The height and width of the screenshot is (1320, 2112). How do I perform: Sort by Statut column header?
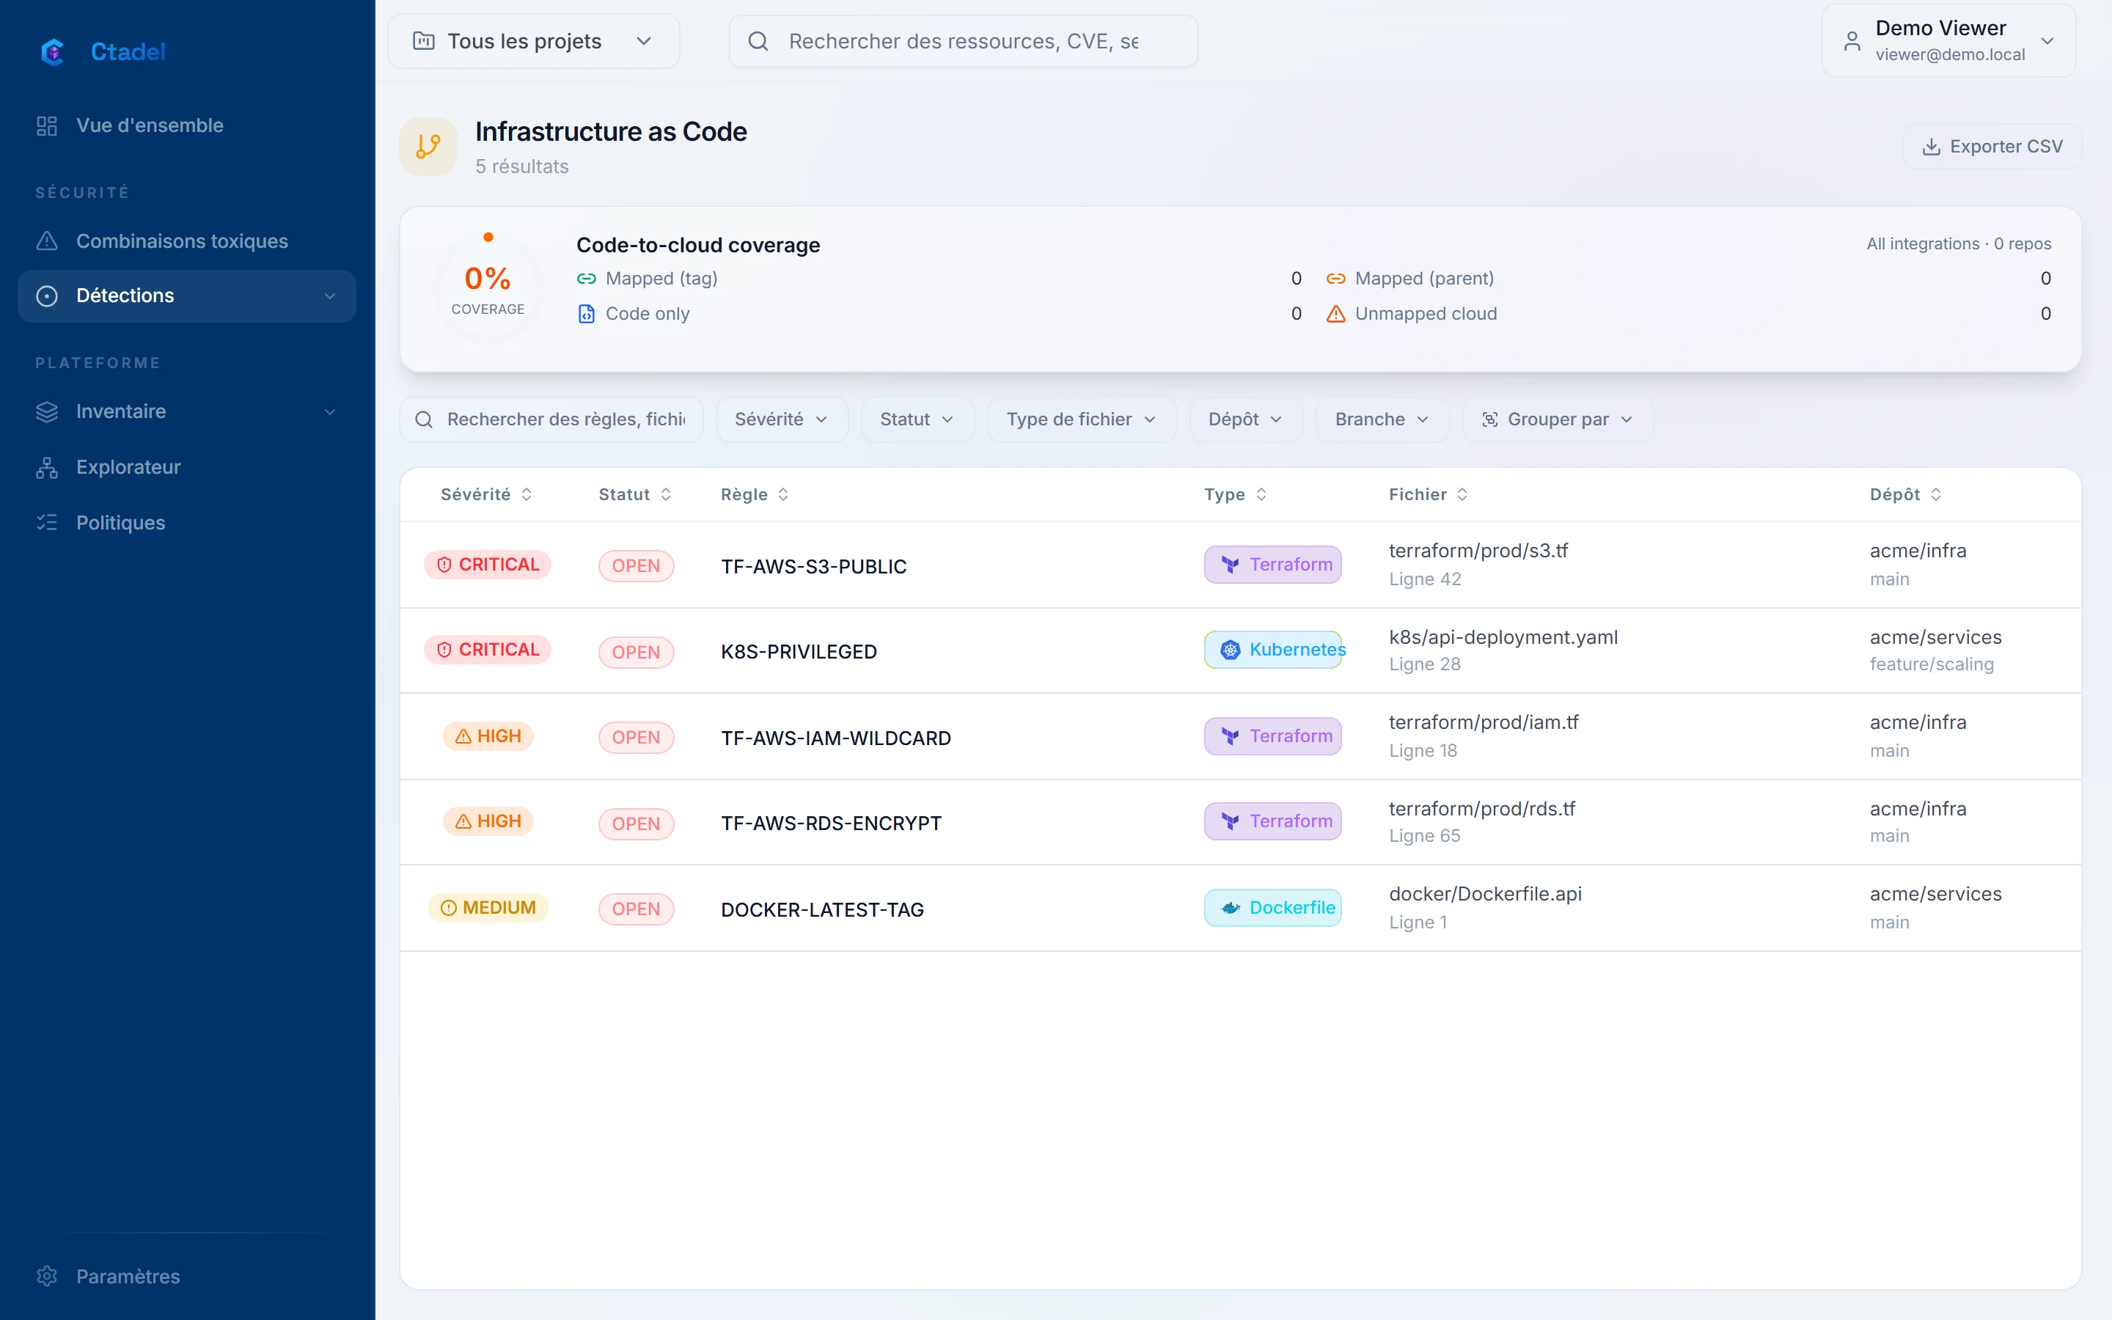point(634,495)
